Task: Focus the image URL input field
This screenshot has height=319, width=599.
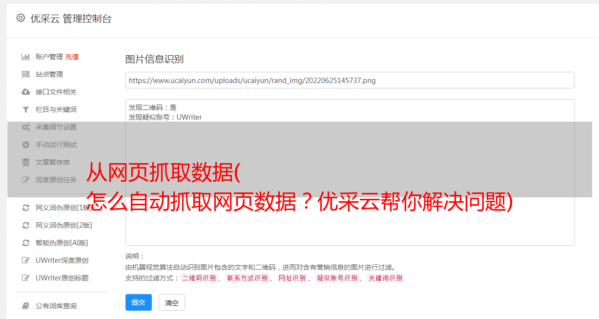Action: [x=350, y=80]
